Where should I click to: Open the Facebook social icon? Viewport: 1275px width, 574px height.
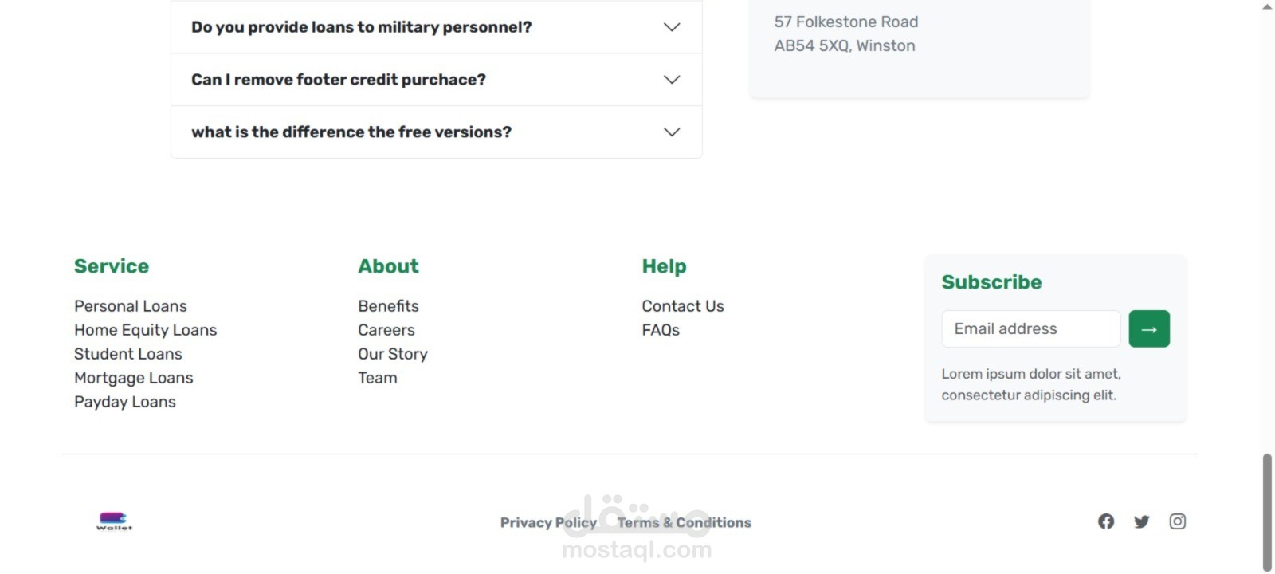pos(1106,521)
